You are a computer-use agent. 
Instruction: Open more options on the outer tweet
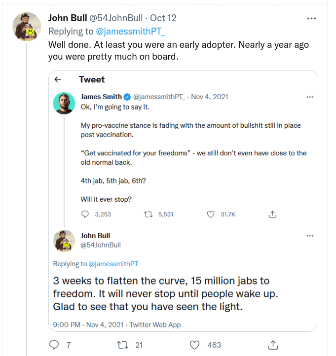311,18
